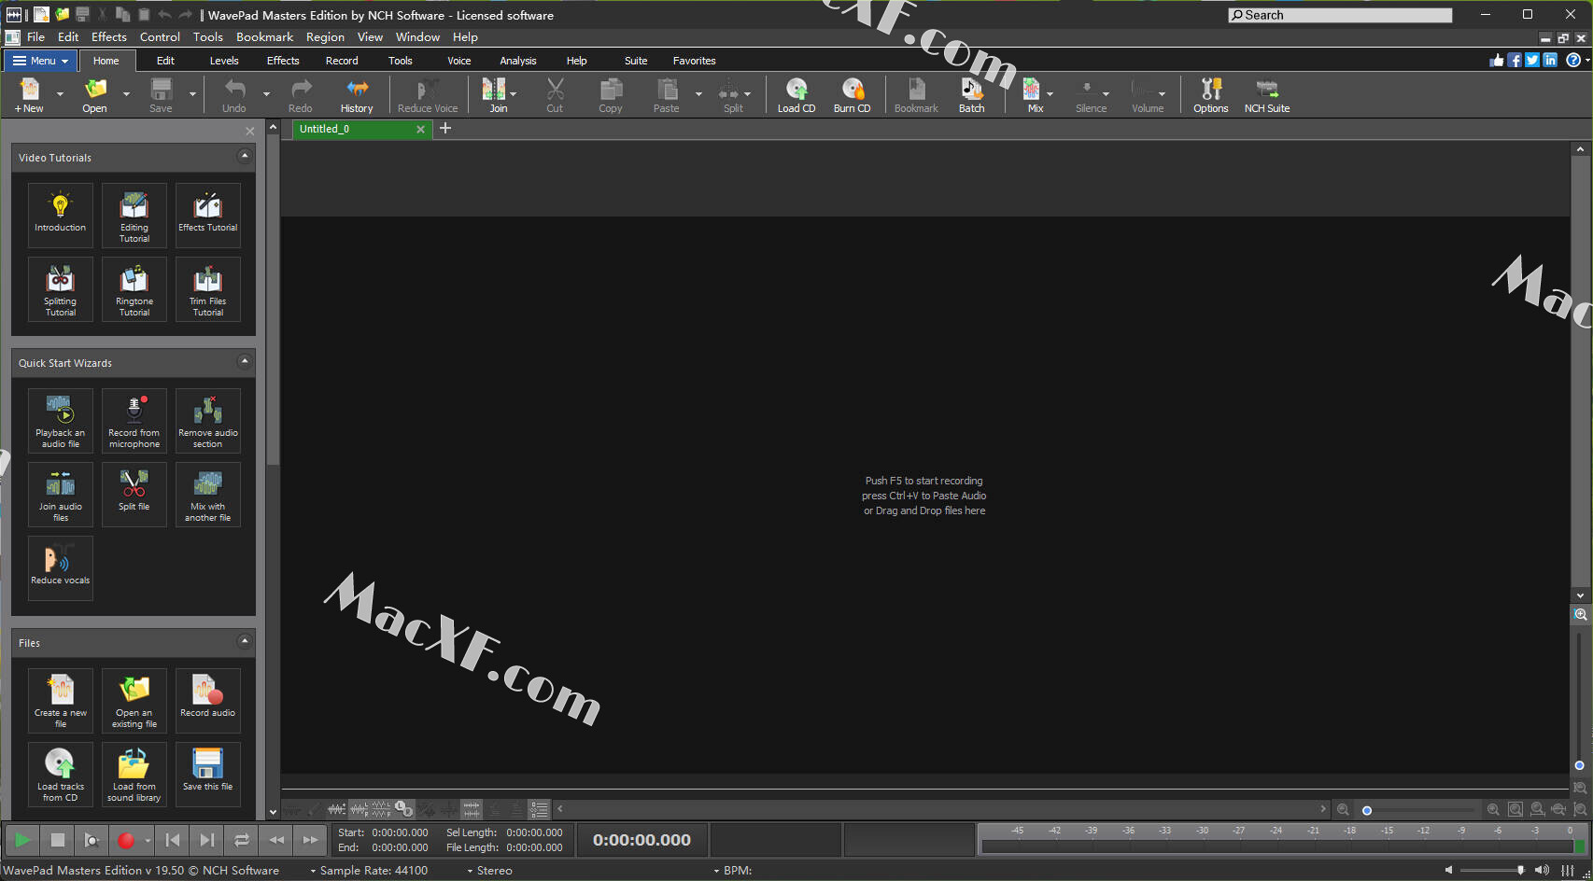Open the Options toolbar icon

coord(1210,95)
